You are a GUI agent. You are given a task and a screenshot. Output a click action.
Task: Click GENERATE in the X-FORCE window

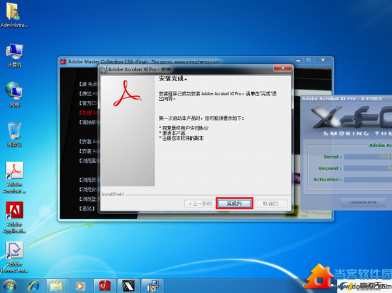coord(363,202)
